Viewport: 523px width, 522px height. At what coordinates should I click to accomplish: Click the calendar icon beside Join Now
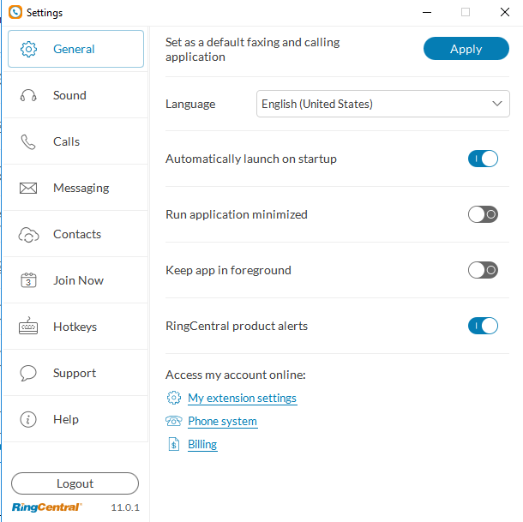28,281
